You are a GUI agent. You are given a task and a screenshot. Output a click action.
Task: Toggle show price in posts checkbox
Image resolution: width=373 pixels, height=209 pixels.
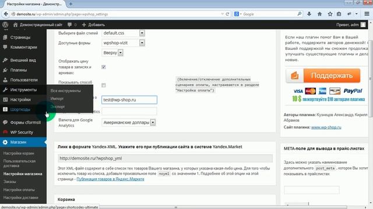tap(104, 67)
